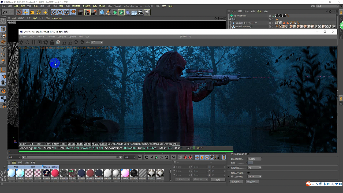Screen dimensions: 343x193
Task: Open Live Viewer File menu
Action: coord(25,37)
